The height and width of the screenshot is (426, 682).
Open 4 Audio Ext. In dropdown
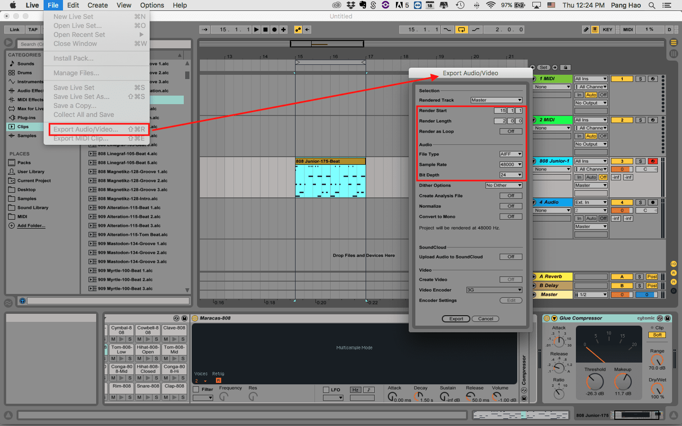[591, 202]
